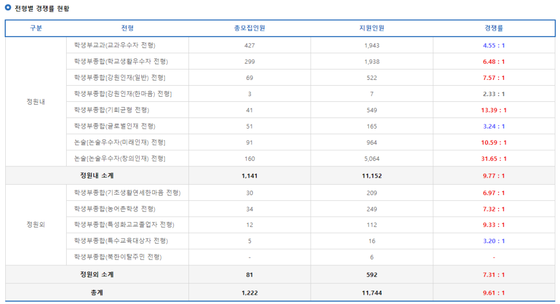This screenshot has width=560, height=304.
Task: Click the 9.77 : 1 subtotal ratio
Action: tap(494, 175)
